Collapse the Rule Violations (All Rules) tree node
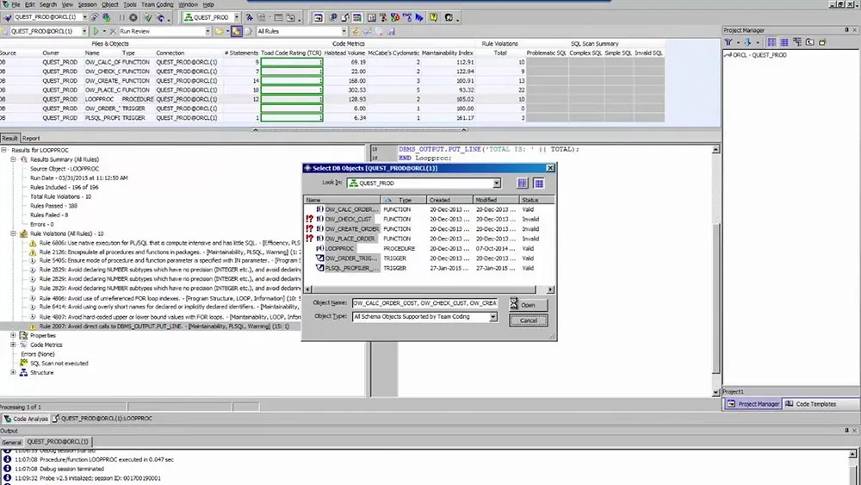This screenshot has height=485, width=861. (13, 233)
